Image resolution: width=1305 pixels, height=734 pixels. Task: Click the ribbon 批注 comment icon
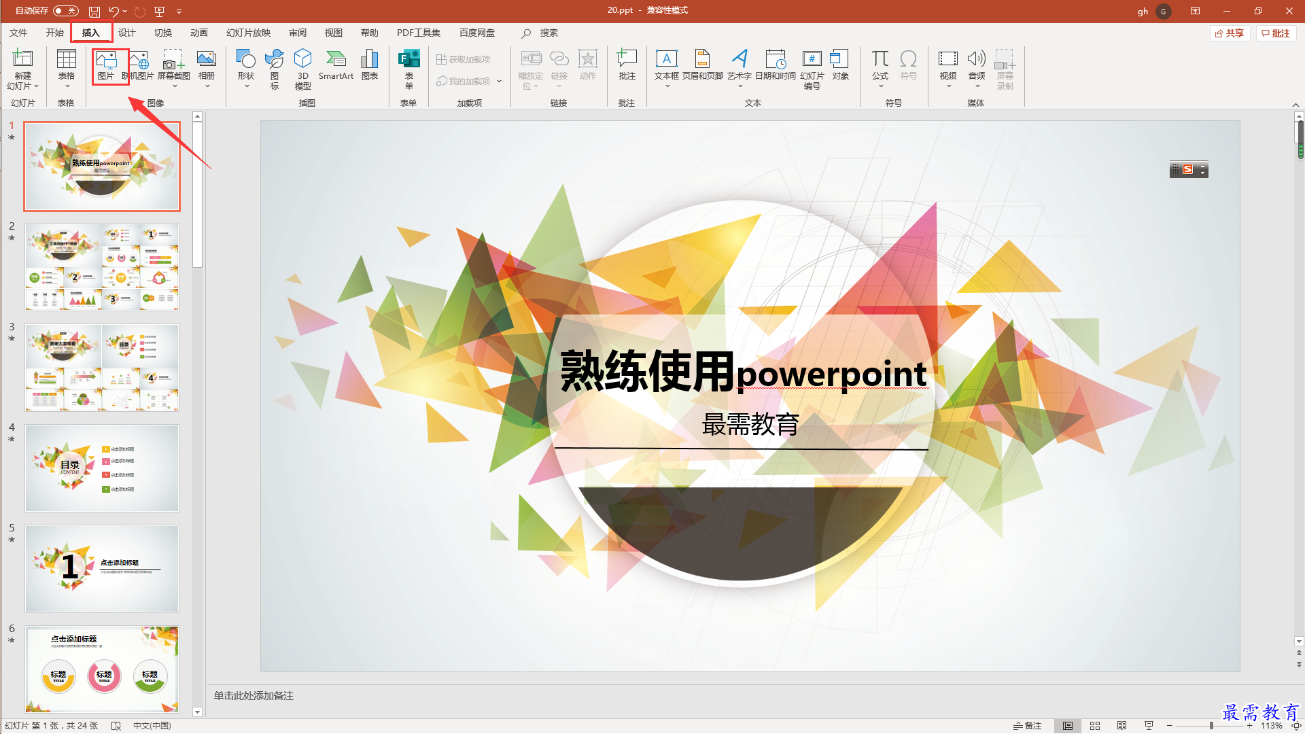627,66
